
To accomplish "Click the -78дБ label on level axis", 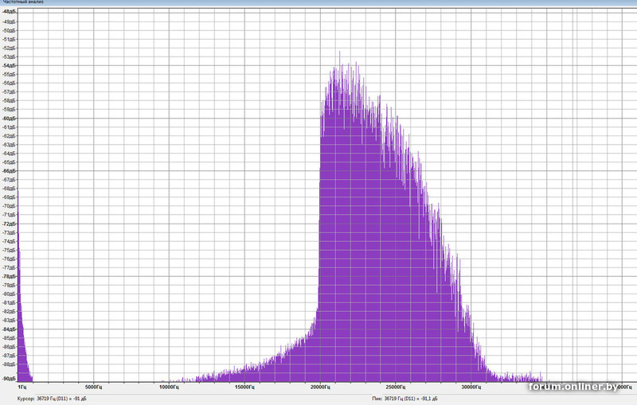I will click(x=9, y=276).
